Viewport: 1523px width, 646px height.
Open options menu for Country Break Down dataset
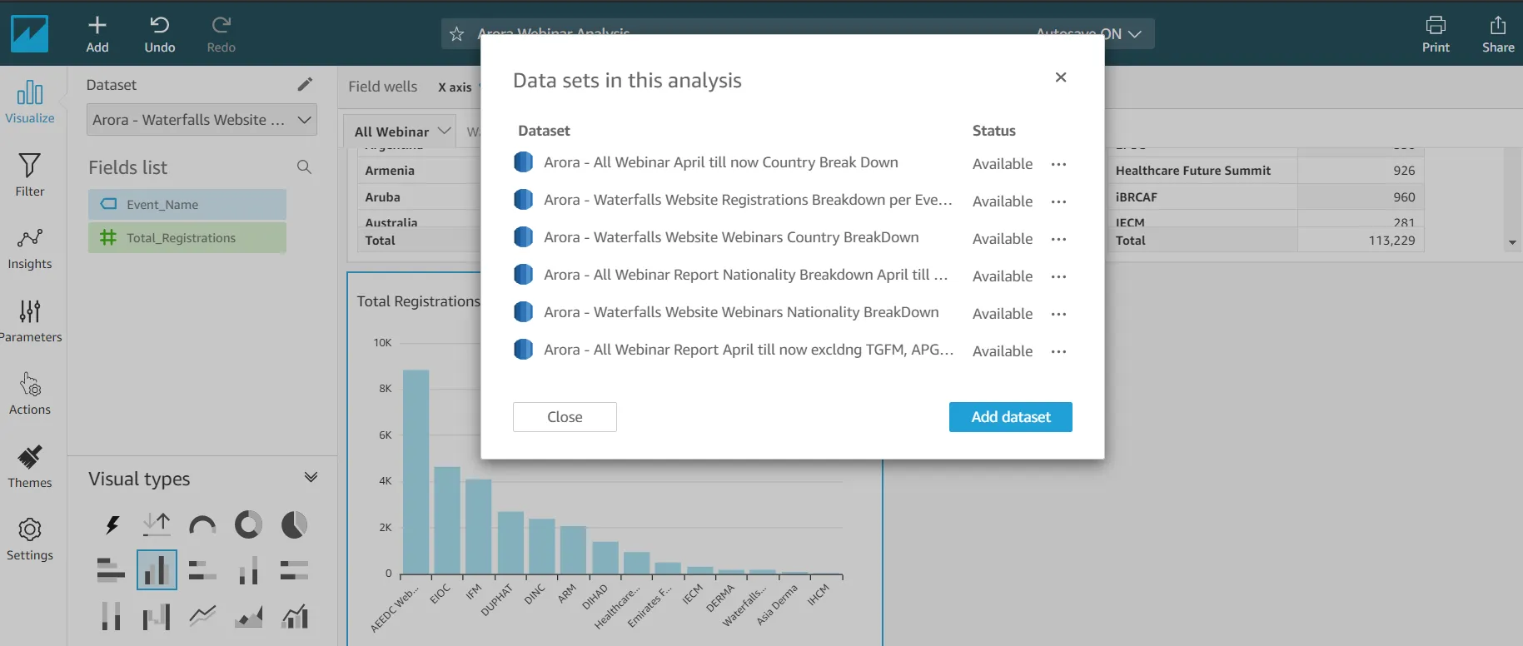tap(1058, 164)
